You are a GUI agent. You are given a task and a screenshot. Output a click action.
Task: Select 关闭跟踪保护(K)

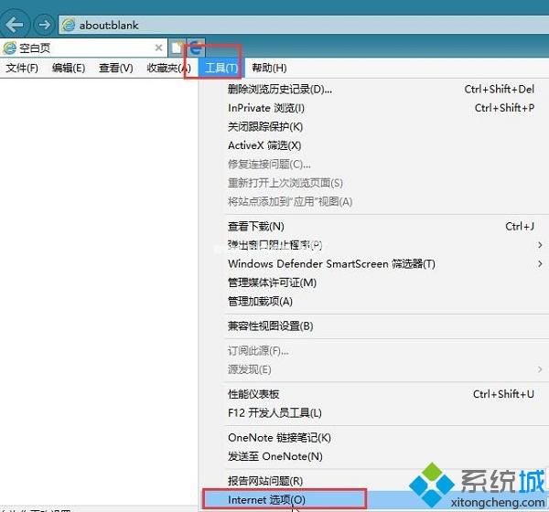pyautogui.click(x=373, y=126)
